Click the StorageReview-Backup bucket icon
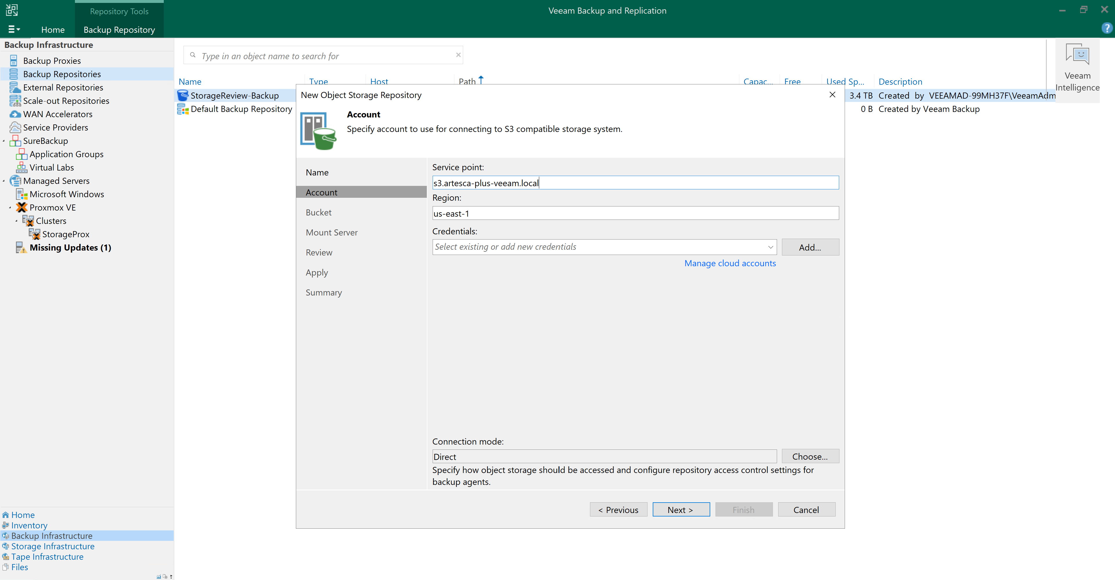 pyautogui.click(x=183, y=95)
